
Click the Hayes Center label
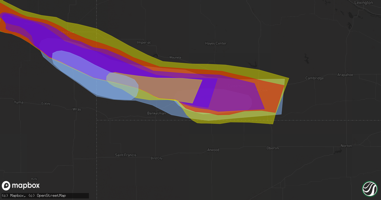(x=216, y=43)
